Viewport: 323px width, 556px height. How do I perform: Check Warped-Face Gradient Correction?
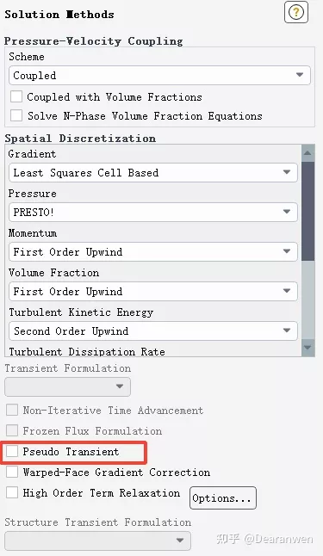(x=12, y=472)
